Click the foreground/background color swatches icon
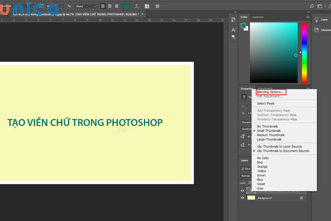This screenshot has width=331, height=221. 244,27
